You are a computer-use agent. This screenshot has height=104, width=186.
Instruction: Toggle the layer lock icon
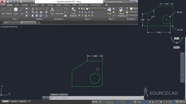[x=84, y=9]
